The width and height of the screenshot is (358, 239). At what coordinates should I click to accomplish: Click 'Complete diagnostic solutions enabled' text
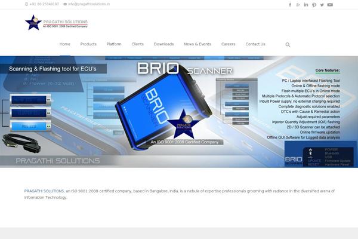click(309, 106)
